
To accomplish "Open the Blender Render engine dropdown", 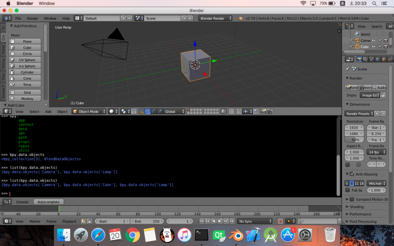I will [x=215, y=18].
